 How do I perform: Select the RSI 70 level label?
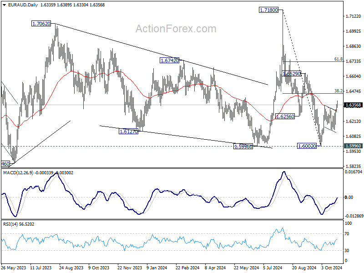(347, 234)
